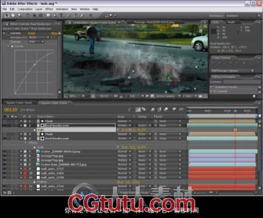Toggle visibility of GrungeMap layer 6
263x218 pixels.
point(4,156)
